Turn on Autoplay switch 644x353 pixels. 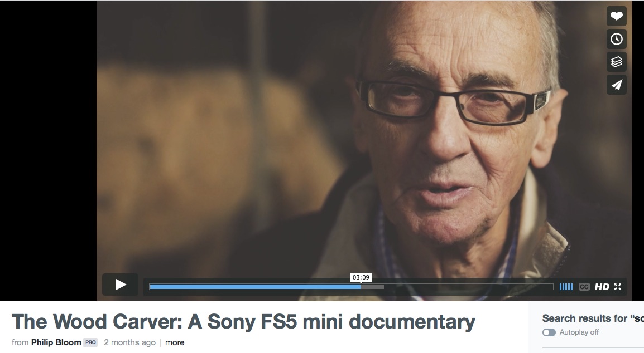point(549,332)
